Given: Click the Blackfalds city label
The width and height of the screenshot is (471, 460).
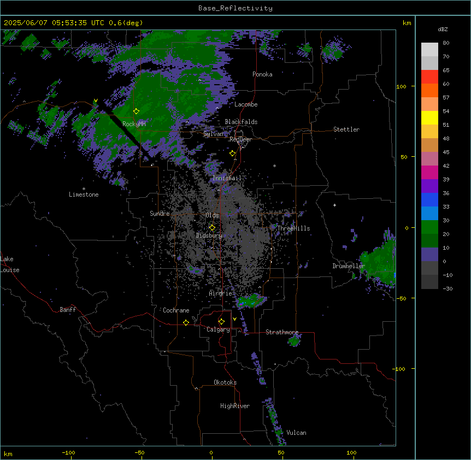Looking at the screenshot, I should click(x=241, y=122).
